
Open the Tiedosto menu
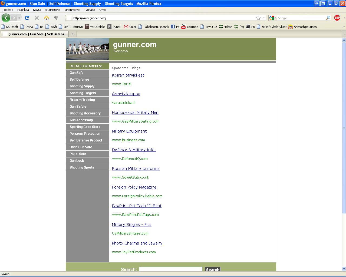point(8,10)
